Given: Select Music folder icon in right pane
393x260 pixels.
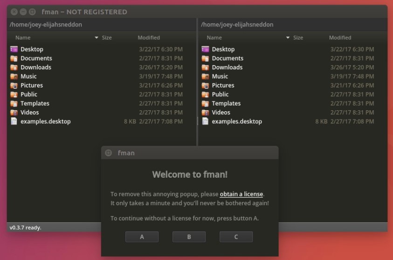Looking at the screenshot, I should [x=205, y=76].
